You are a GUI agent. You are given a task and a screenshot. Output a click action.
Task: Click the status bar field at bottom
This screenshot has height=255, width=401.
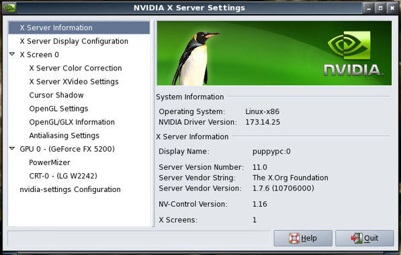coord(139,238)
